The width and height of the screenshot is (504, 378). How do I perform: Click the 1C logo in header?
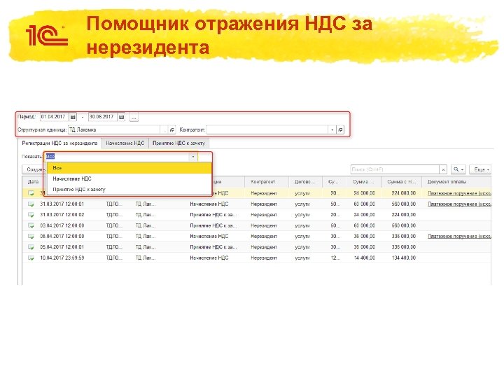(47, 36)
